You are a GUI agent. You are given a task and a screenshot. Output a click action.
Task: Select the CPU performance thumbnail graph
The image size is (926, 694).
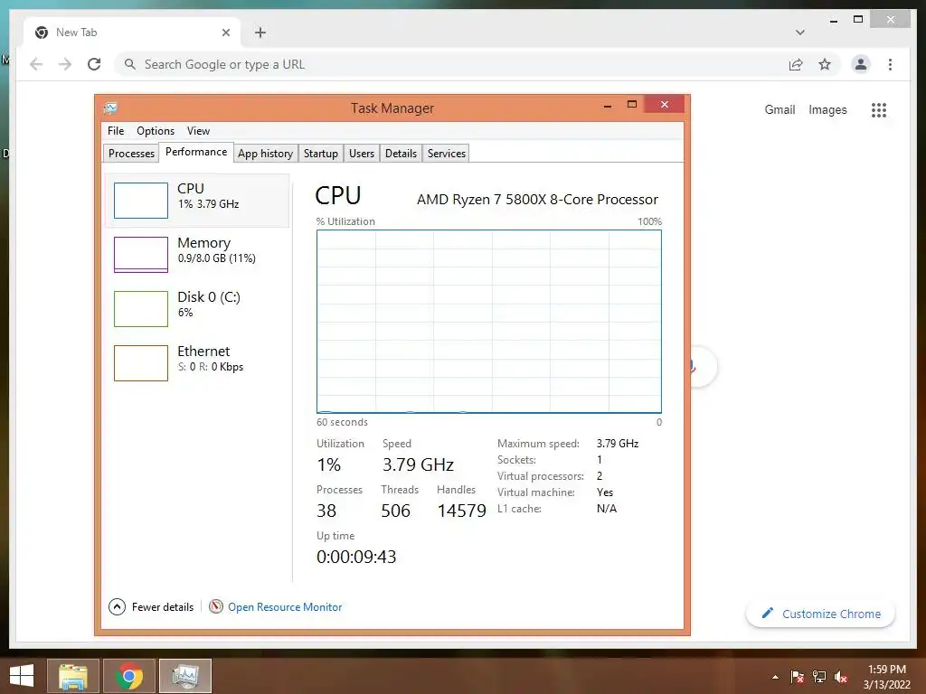[140, 201]
